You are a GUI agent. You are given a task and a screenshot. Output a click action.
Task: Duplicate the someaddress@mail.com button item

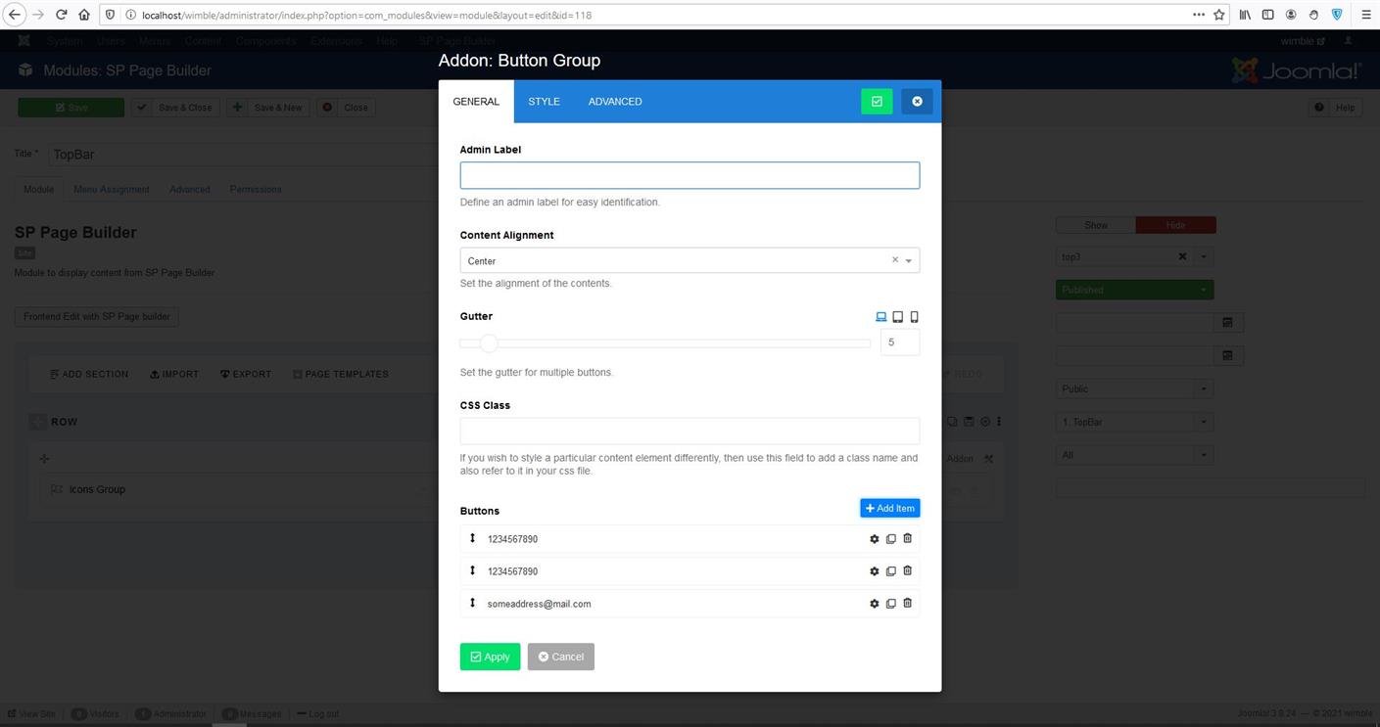pos(890,604)
